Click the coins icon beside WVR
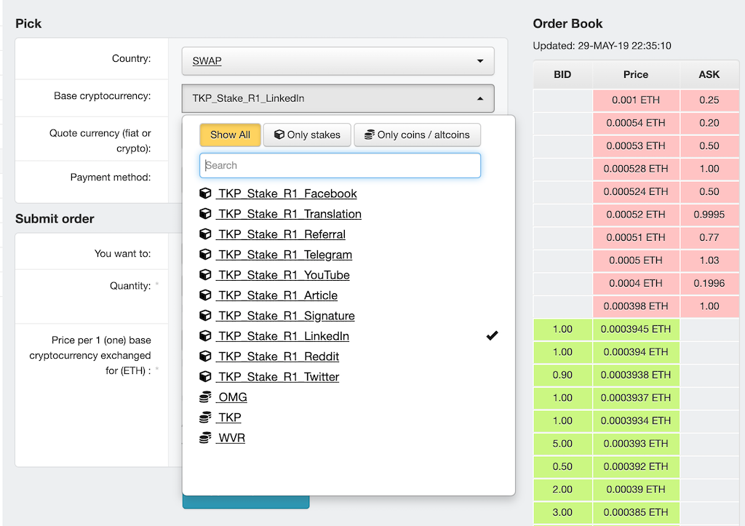Image resolution: width=745 pixels, height=526 pixels. point(205,438)
